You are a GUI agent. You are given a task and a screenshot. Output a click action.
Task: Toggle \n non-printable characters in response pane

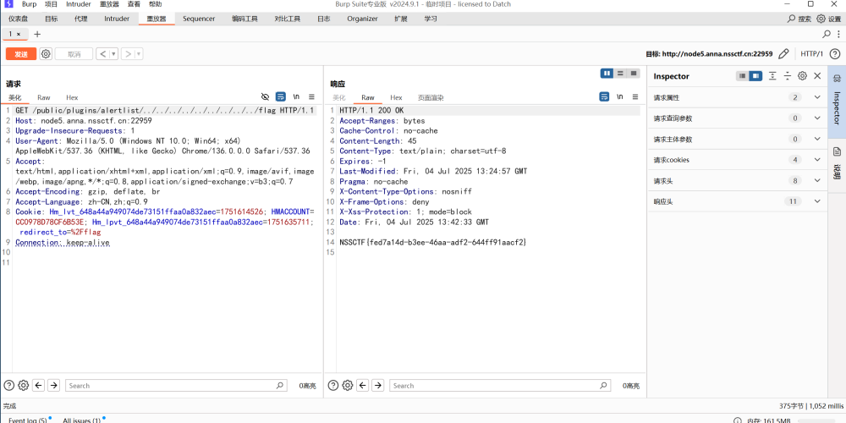(620, 96)
